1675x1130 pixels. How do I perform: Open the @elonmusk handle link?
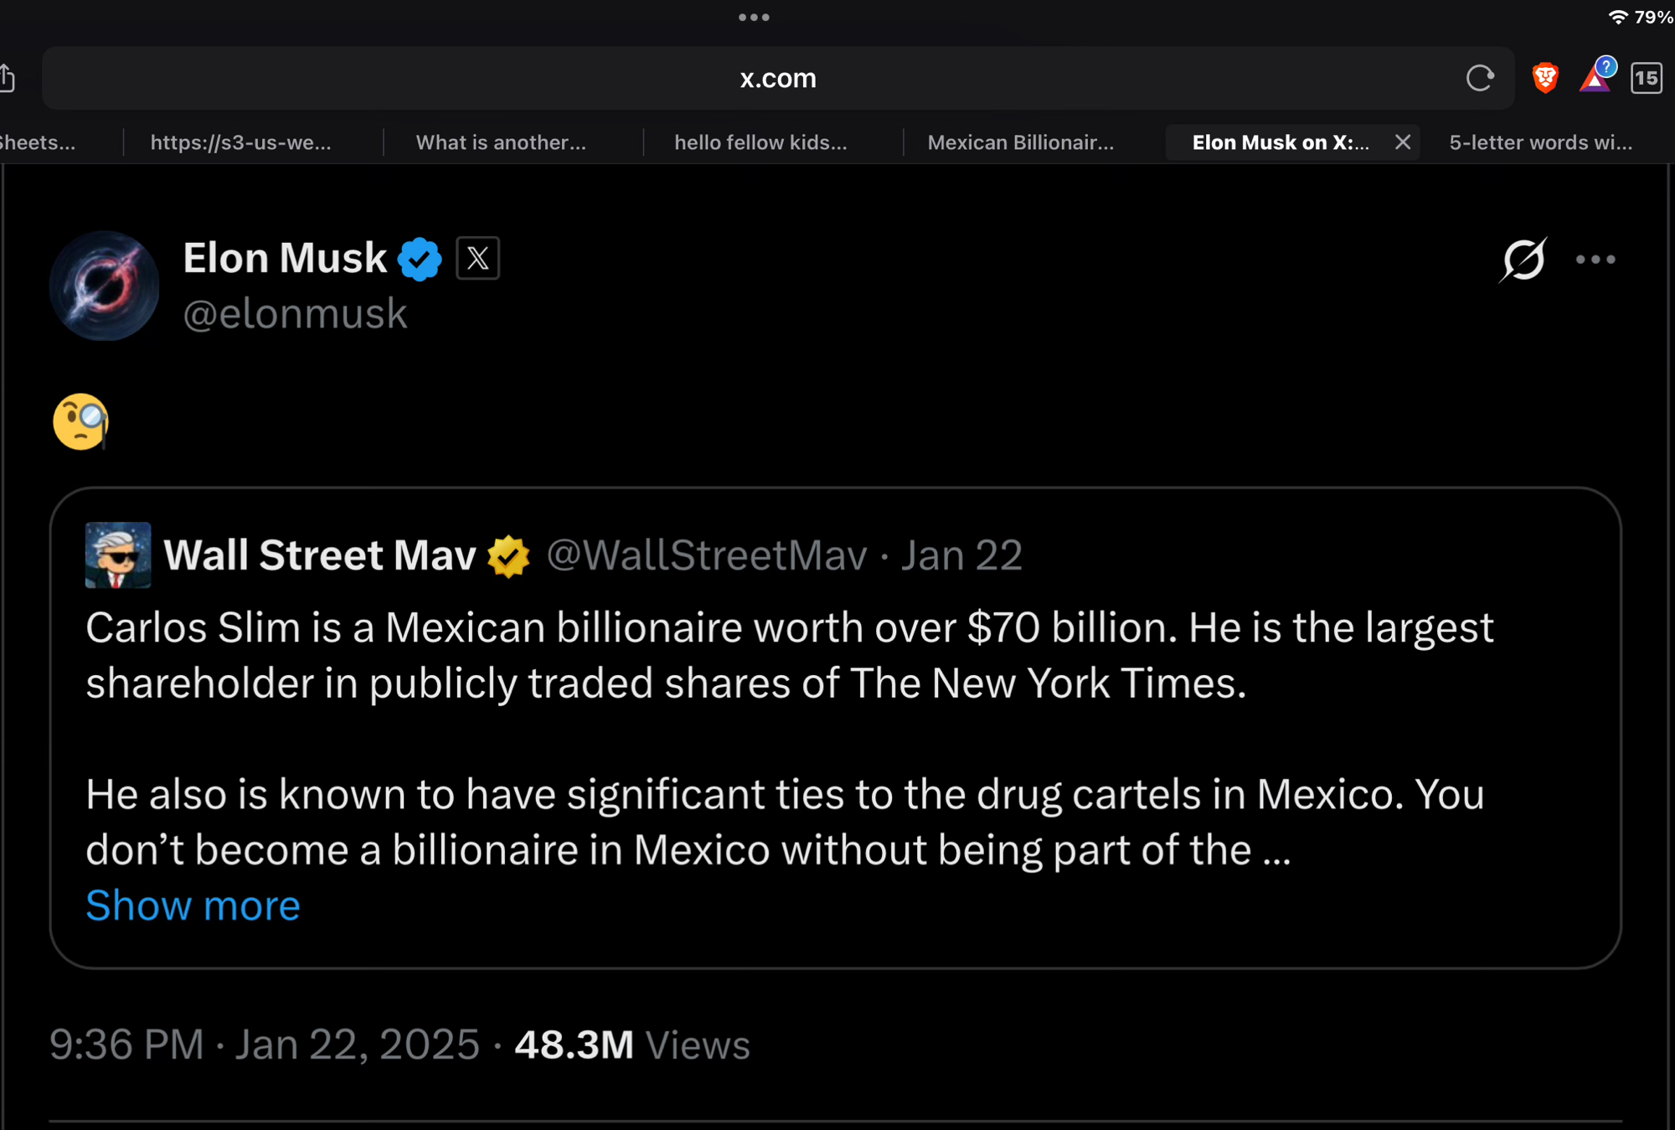[295, 314]
